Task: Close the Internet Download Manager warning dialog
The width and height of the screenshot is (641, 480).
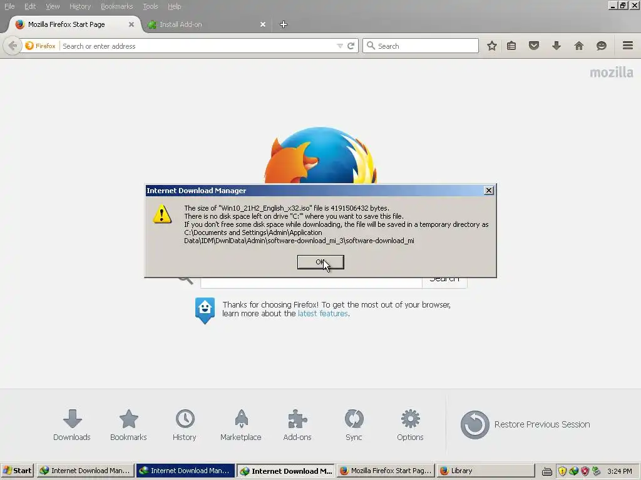Action: 488,191
